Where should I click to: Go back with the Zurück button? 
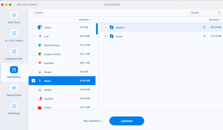[x=38, y=13]
